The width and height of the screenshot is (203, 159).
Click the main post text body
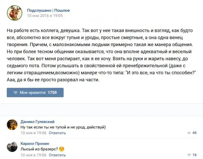[x=101, y=55]
